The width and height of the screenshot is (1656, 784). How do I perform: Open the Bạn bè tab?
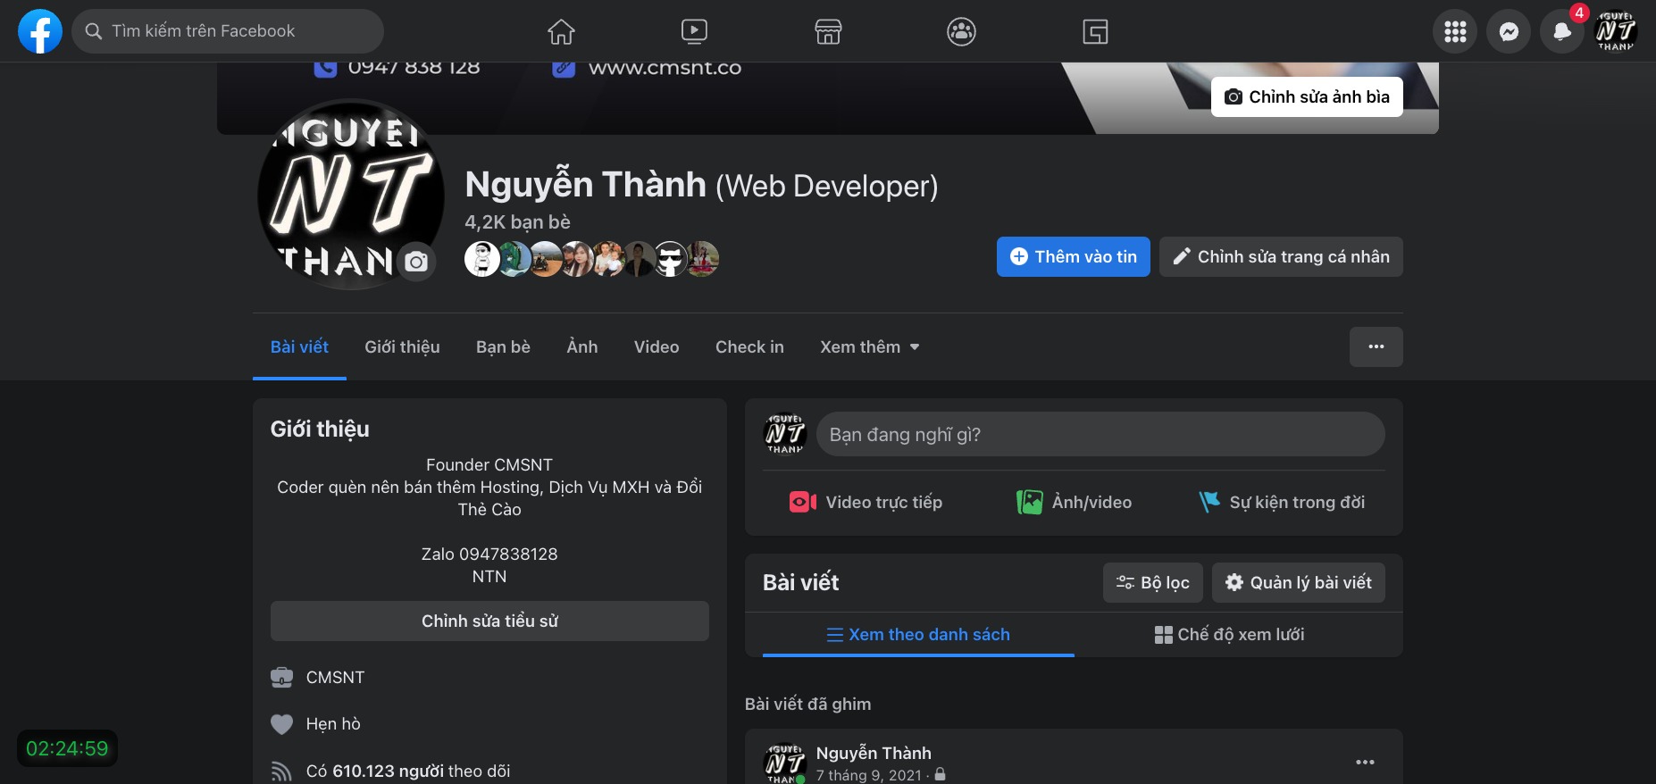pyautogui.click(x=503, y=346)
